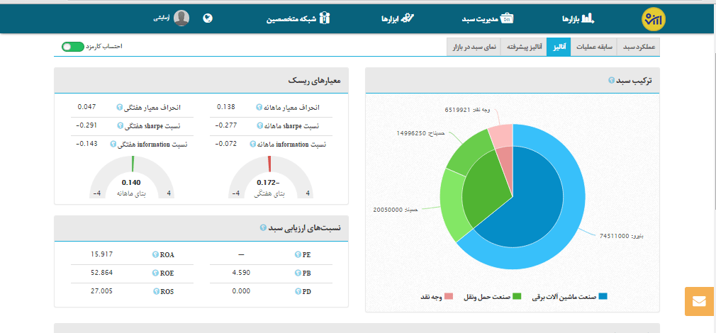Click the monthly deviation value 0.138
This screenshot has height=333, width=716.
point(226,107)
